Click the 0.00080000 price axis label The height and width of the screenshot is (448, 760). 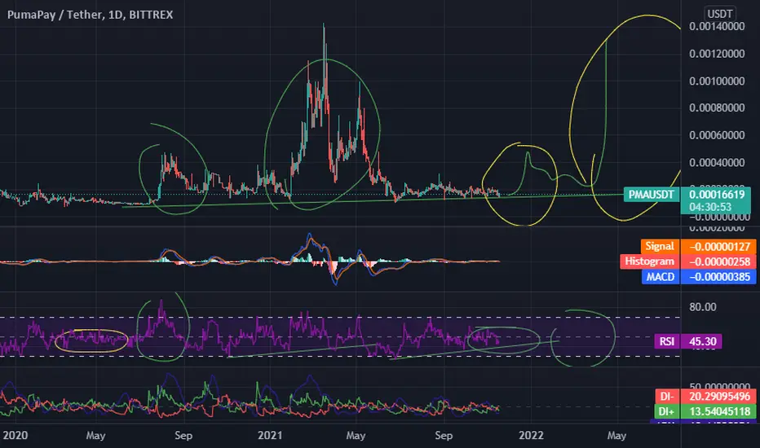tap(717, 108)
